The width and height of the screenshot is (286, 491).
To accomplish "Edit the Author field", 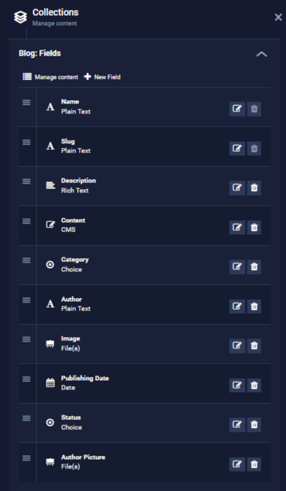I will (237, 307).
